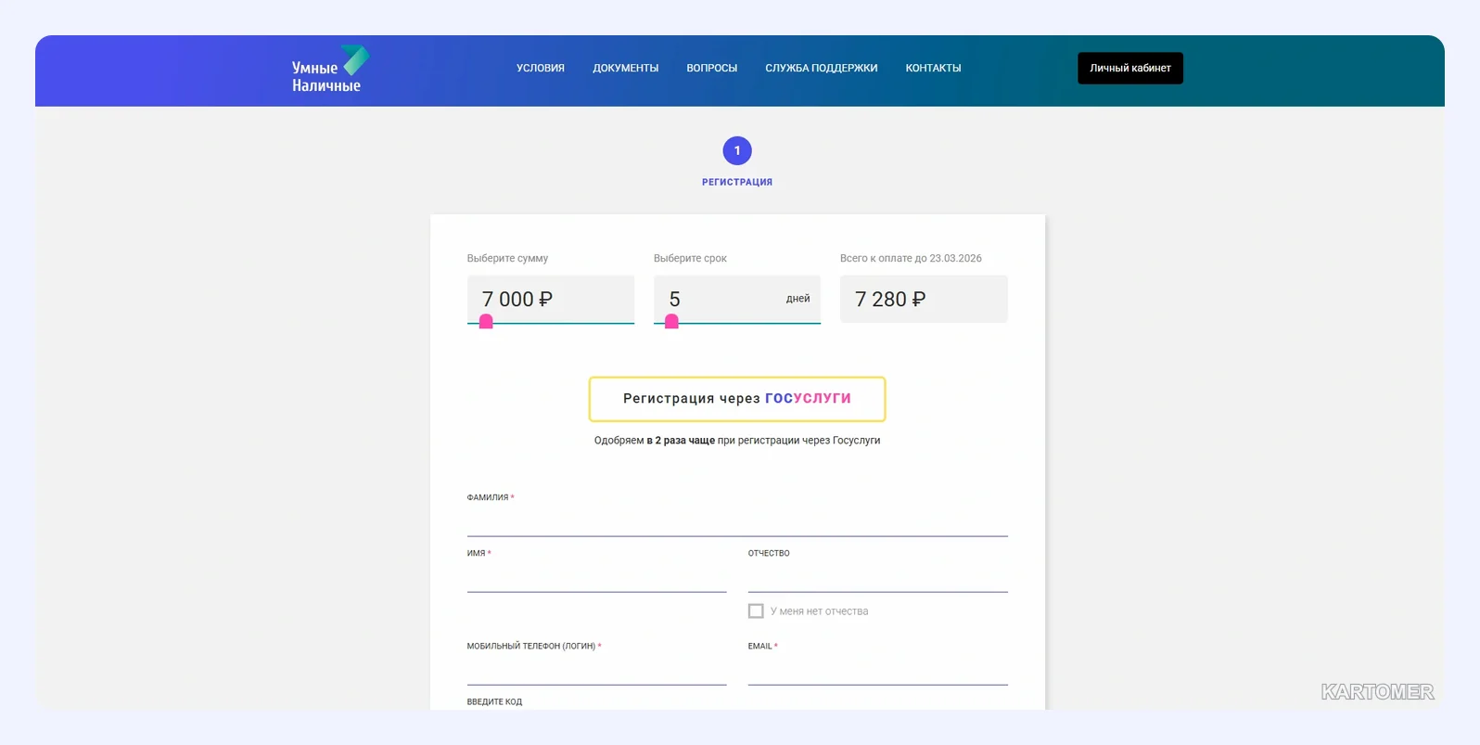Viewport: 1480px width, 745px height.
Task: Select the step 1 registration circle
Action: pos(737,150)
